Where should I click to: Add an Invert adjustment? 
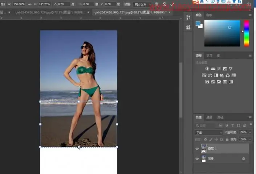[207, 82]
